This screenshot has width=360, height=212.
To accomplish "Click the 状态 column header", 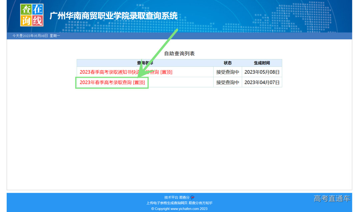I will pos(227,63).
